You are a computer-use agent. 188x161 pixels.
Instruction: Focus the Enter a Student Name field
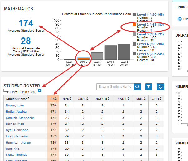click(x=115, y=87)
